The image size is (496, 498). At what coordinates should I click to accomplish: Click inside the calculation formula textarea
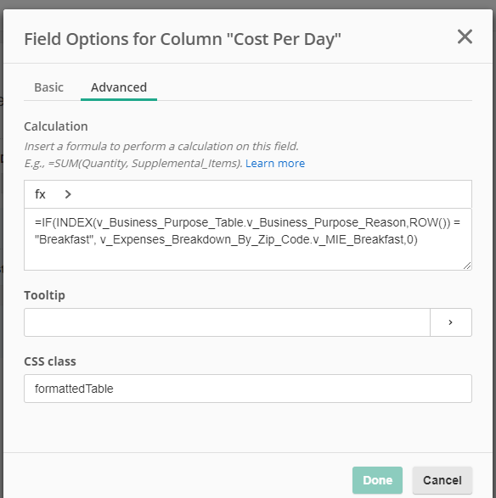(248, 239)
